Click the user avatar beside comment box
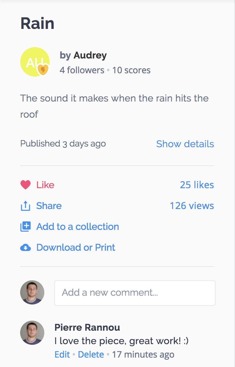The height and width of the screenshot is (367, 235). [x=32, y=292]
